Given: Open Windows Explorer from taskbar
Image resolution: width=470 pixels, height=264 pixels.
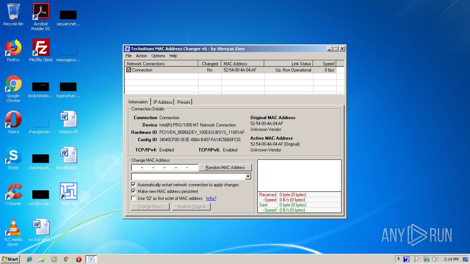Looking at the screenshot, I should coord(41,259).
